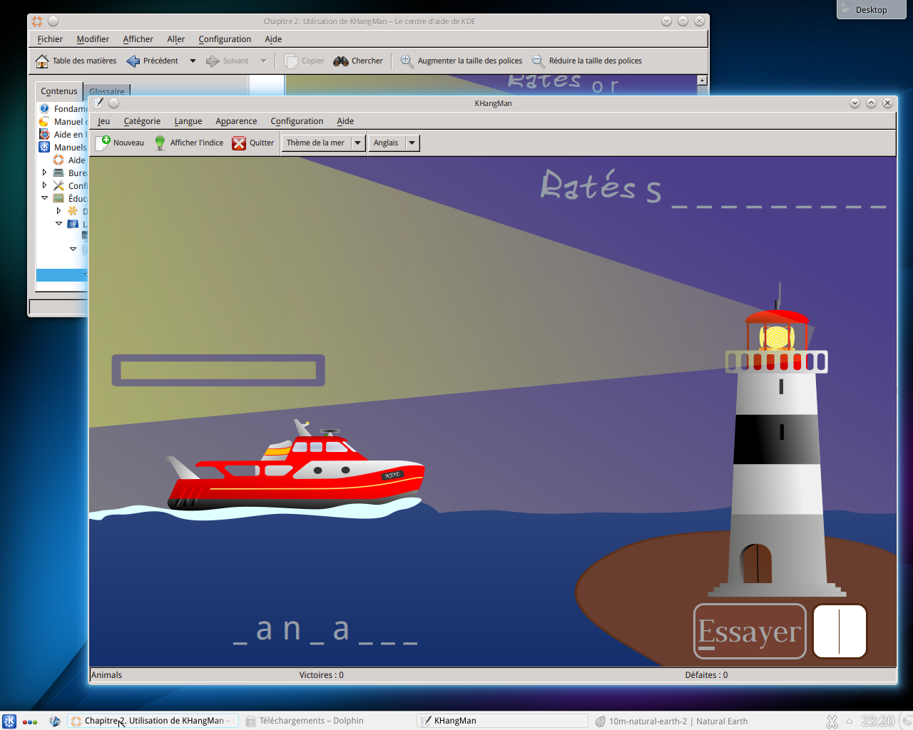This screenshot has height=730, width=913.
Task: Open the KDE application launcher
Action: click(9, 721)
